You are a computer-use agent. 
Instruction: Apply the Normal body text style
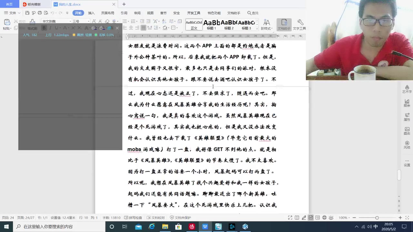pyautogui.click(x=194, y=25)
